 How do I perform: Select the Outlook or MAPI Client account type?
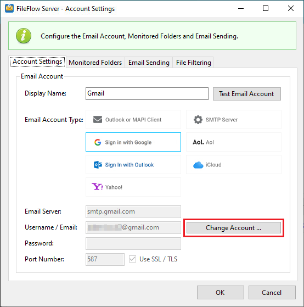(x=133, y=119)
